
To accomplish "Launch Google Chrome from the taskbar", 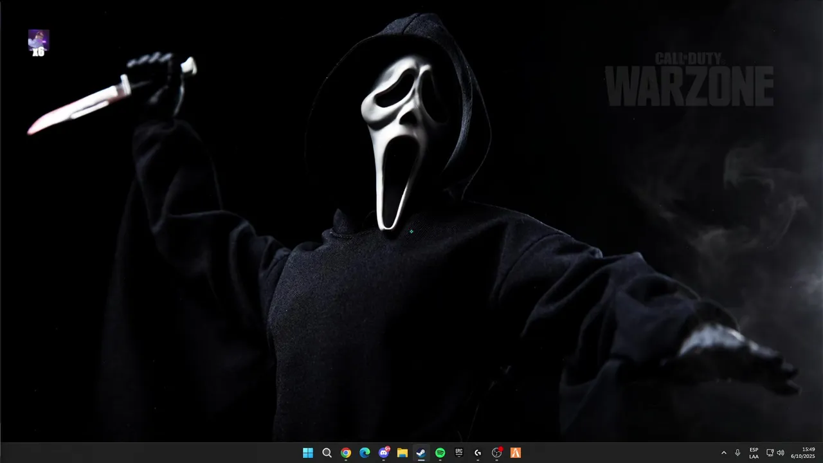I will pos(346,453).
